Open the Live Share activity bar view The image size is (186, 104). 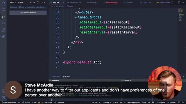tap(3, 37)
